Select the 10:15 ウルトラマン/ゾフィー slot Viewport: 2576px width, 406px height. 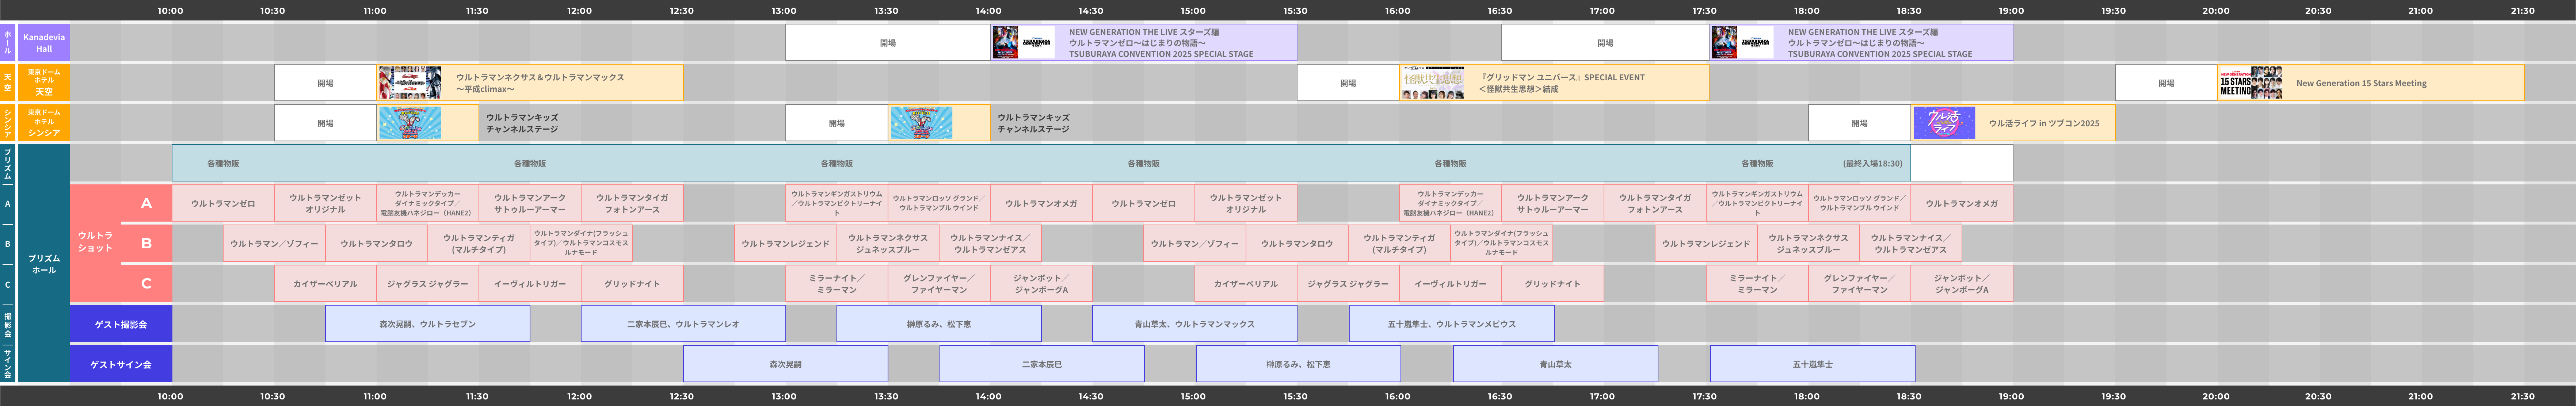tap(274, 243)
